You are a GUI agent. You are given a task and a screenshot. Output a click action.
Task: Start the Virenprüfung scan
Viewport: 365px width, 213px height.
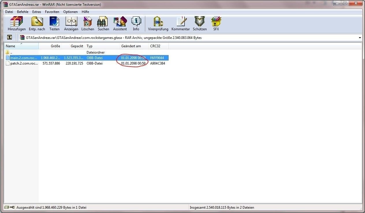[158, 24]
